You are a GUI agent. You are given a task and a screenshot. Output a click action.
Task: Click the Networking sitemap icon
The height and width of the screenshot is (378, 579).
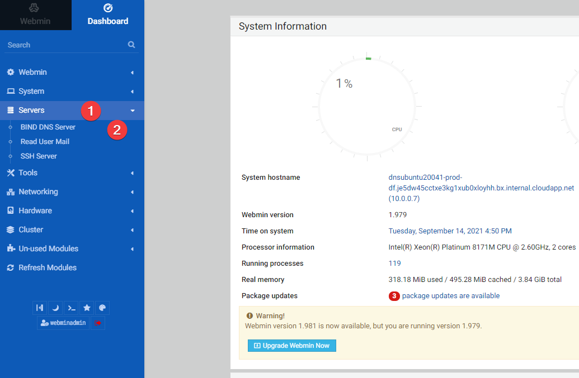pos(11,192)
